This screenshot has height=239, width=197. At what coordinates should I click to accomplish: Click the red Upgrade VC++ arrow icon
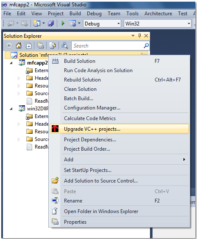[55, 129]
